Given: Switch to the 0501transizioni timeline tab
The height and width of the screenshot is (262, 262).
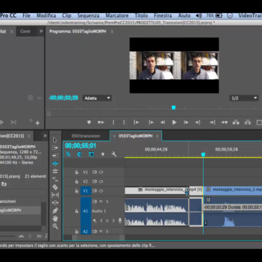Looking at the screenshot, I should 86,136.
